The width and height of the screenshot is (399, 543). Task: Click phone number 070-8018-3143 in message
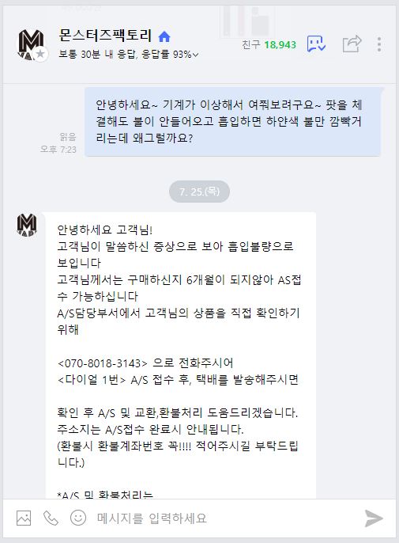[x=103, y=363]
